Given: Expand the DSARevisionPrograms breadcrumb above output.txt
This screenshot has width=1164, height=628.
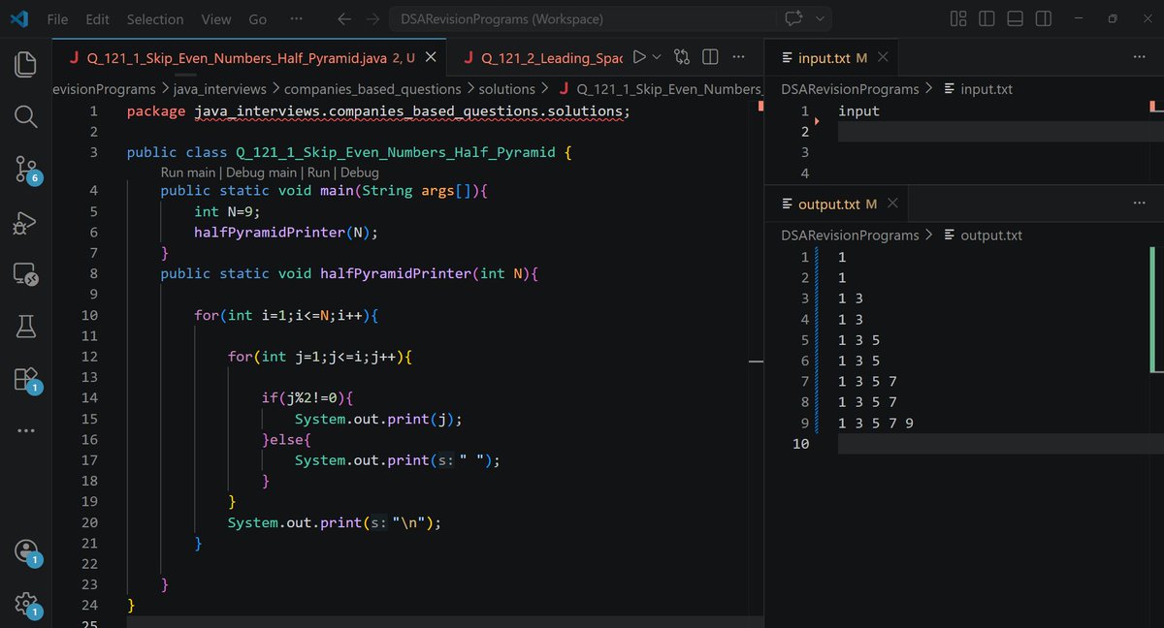Looking at the screenshot, I should (x=850, y=235).
